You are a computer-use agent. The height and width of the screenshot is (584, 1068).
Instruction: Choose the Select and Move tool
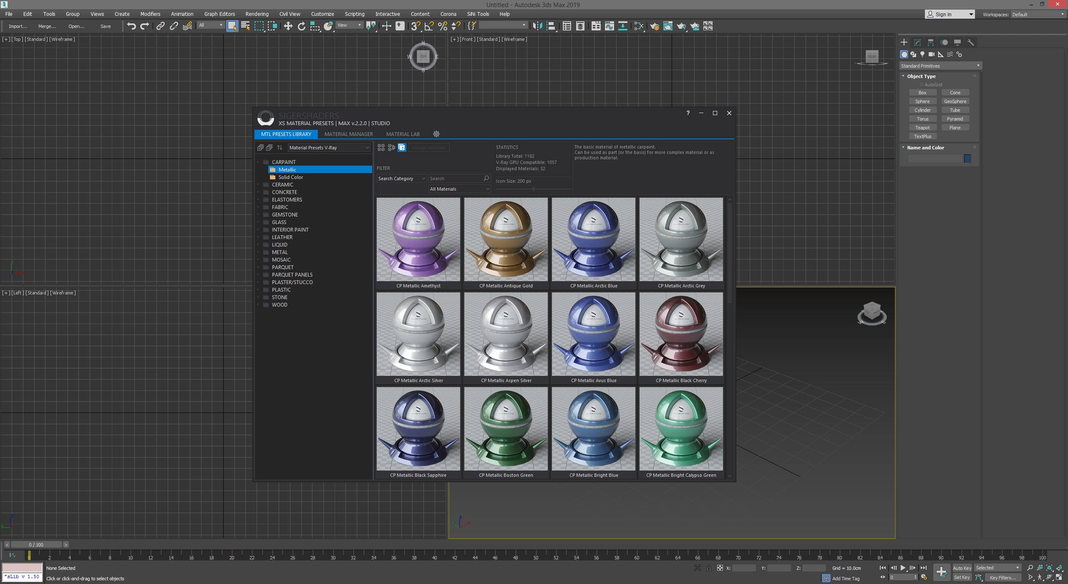288,26
